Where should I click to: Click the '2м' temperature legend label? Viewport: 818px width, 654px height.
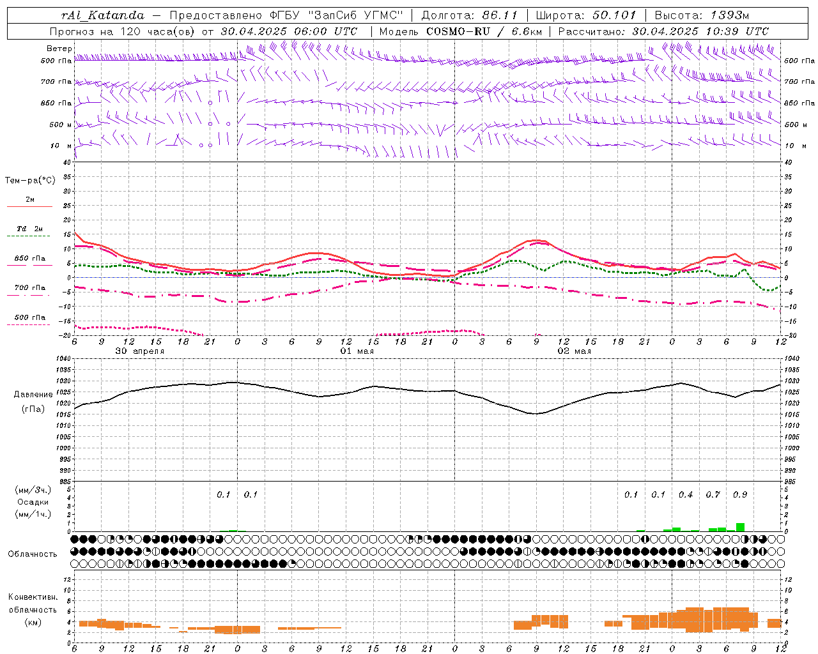pos(30,200)
